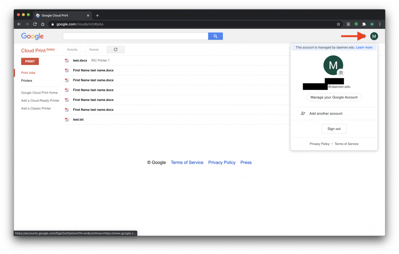Select the Google Cloud Print browser tab
399x254 pixels.
(62, 16)
